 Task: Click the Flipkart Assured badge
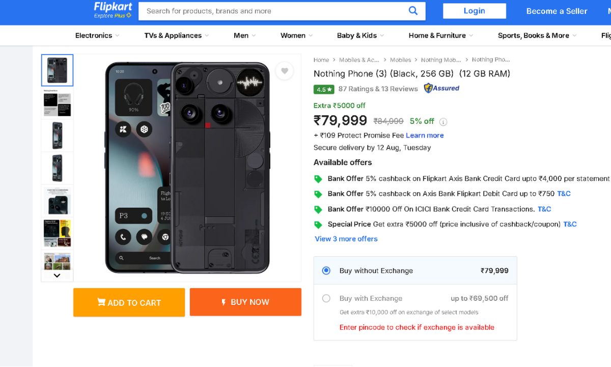(x=441, y=88)
